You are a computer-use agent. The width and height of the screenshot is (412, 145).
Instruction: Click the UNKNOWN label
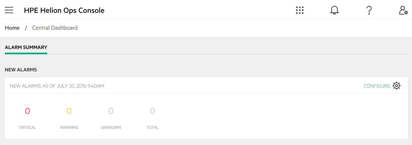(111, 127)
